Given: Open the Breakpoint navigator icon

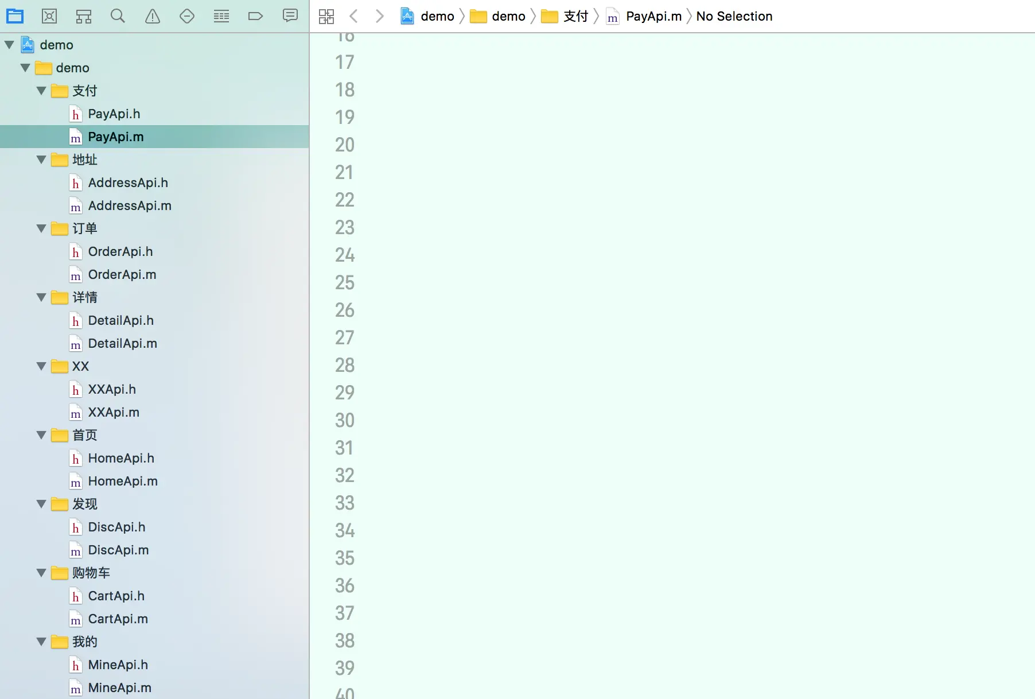Looking at the screenshot, I should tap(255, 16).
